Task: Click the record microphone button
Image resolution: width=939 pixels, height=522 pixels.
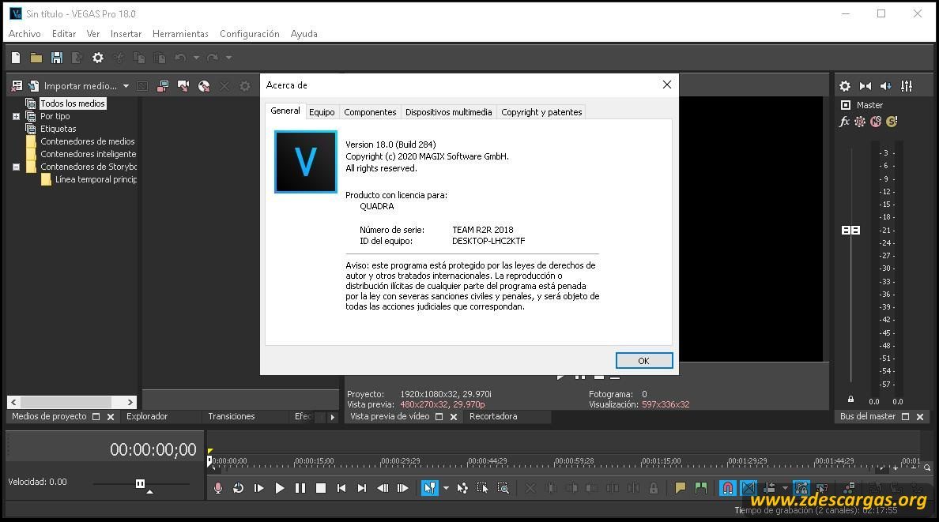Action: pos(218,489)
